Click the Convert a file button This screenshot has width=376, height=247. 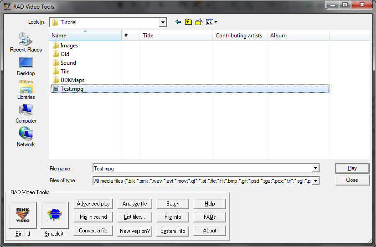point(93,231)
